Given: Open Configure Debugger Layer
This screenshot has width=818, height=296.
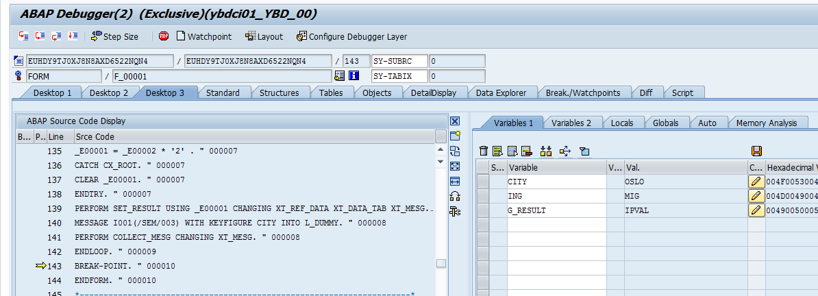Looking at the screenshot, I should click(x=352, y=36).
